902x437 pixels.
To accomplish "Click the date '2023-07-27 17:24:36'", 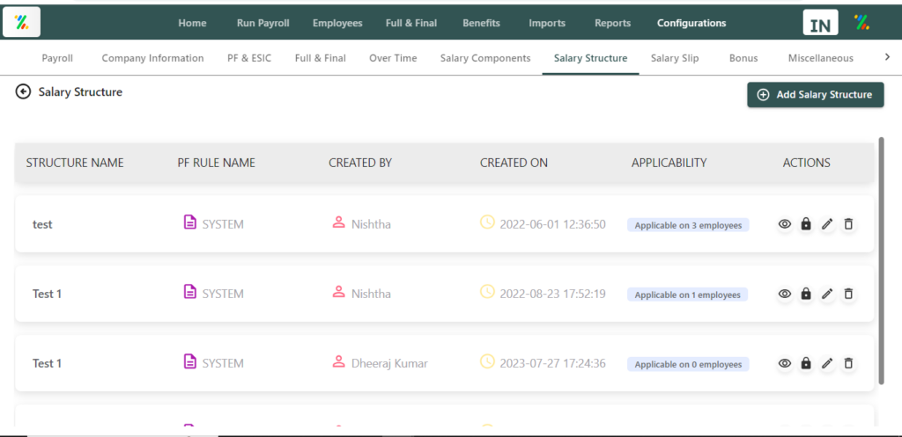I will pyautogui.click(x=553, y=363).
